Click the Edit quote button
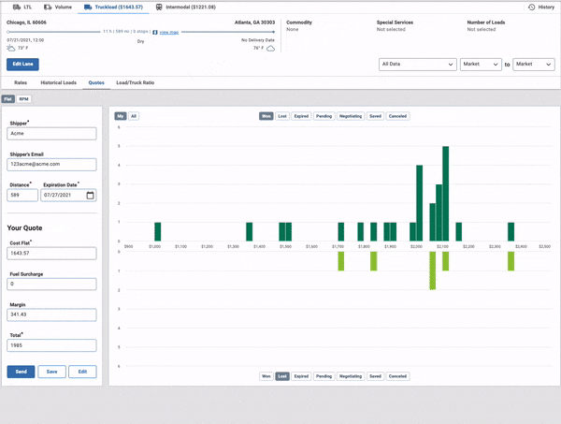 [x=82, y=372]
